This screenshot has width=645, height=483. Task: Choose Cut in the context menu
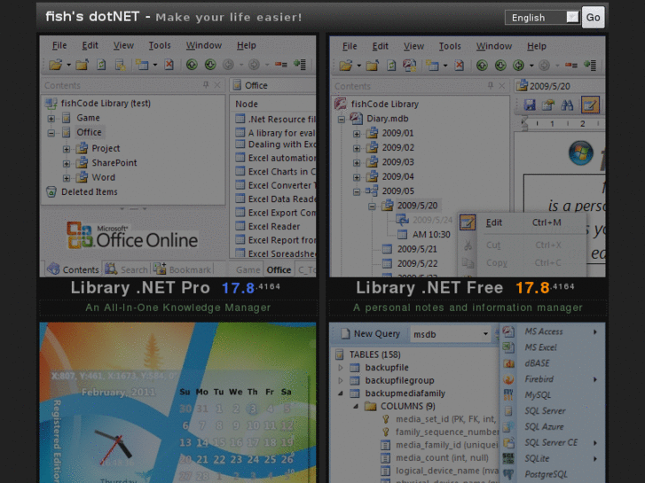522,245
